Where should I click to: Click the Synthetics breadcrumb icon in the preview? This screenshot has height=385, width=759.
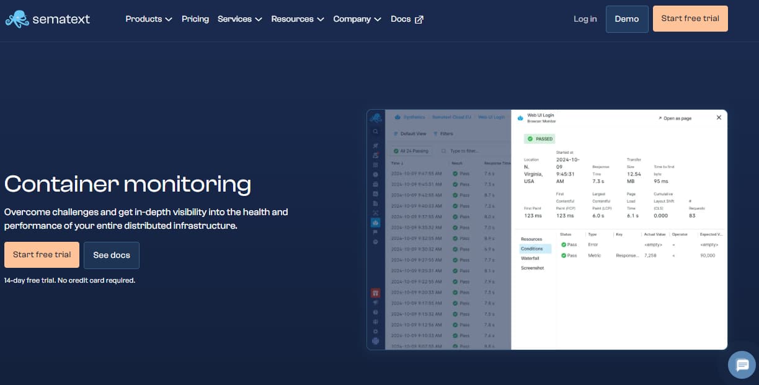click(397, 117)
